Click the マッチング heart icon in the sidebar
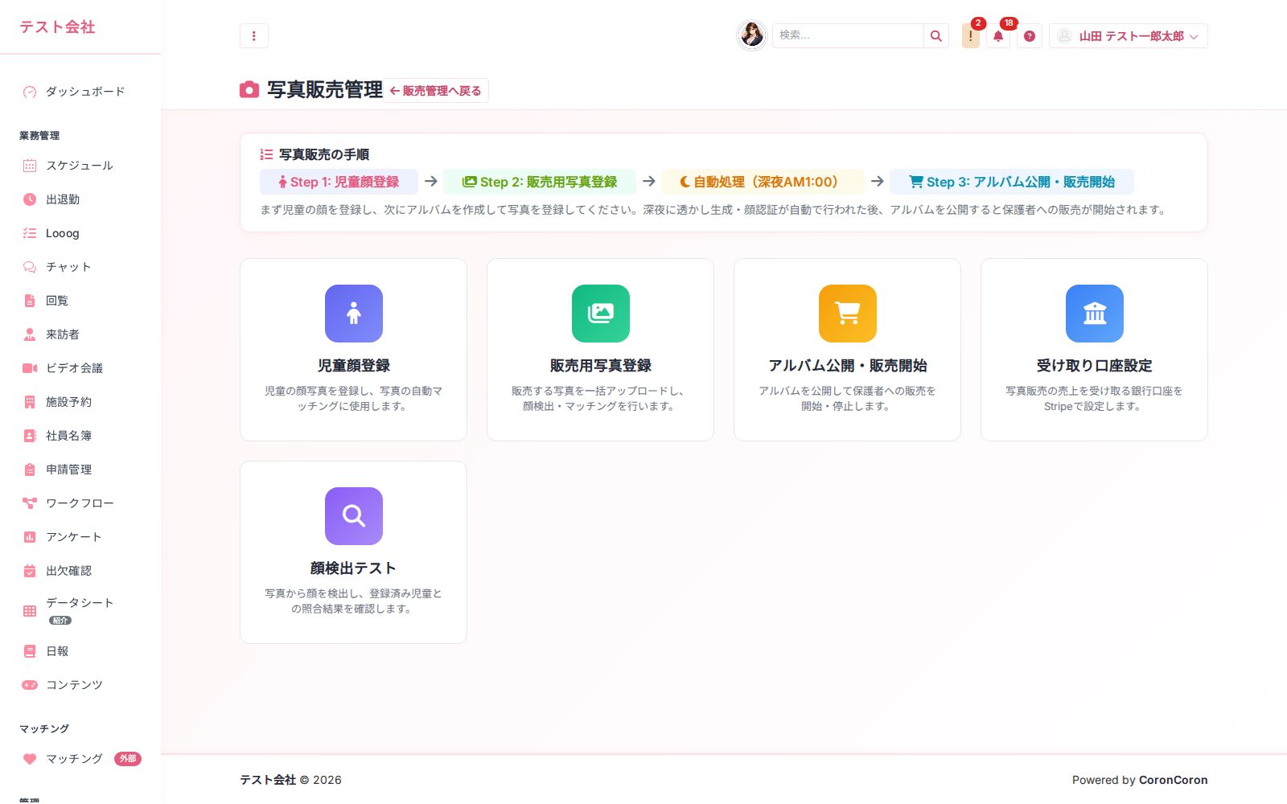The width and height of the screenshot is (1287, 804). click(x=30, y=759)
